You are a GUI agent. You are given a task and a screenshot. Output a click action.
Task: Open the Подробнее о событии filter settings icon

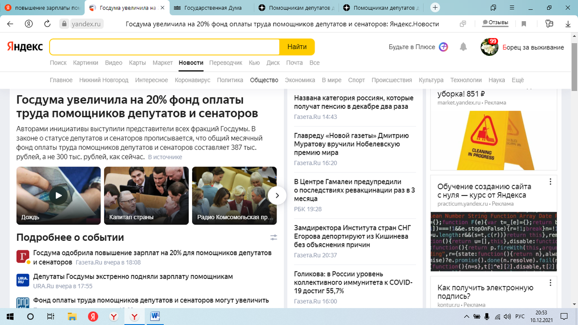[274, 237]
